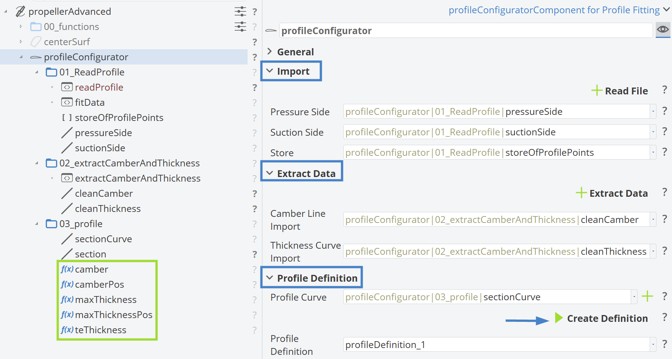Click the suctionSide curve icon
The image size is (672, 359).
pyautogui.click(x=67, y=148)
